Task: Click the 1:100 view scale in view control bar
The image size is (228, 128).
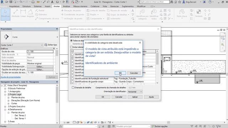Action: pyautogui.click(x=67, y=122)
